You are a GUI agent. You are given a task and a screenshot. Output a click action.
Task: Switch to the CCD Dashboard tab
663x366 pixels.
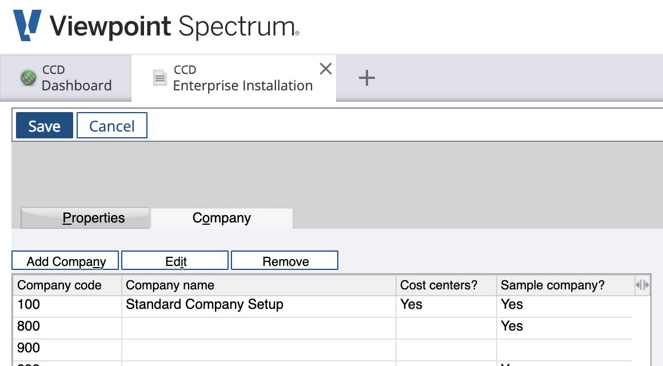66,78
